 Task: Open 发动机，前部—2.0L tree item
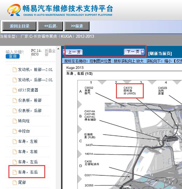pyautogui.click(x=35, y=70)
